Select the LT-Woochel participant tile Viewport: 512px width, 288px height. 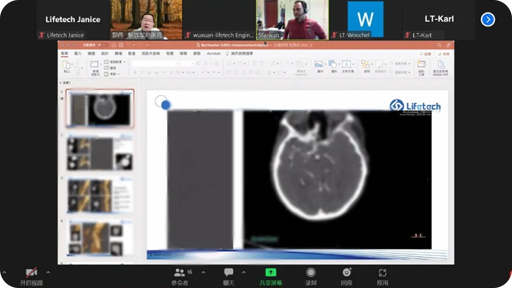click(365, 19)
